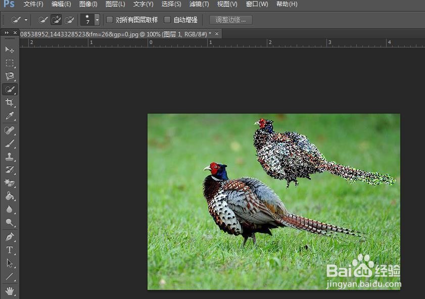Select the Dodge tool
This screenshot has height=299, width=425.
10,222
